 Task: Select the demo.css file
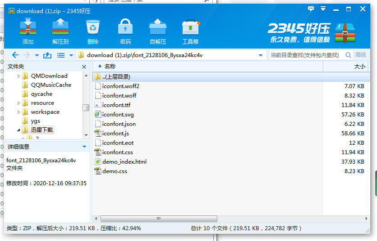tap(231, 171)
